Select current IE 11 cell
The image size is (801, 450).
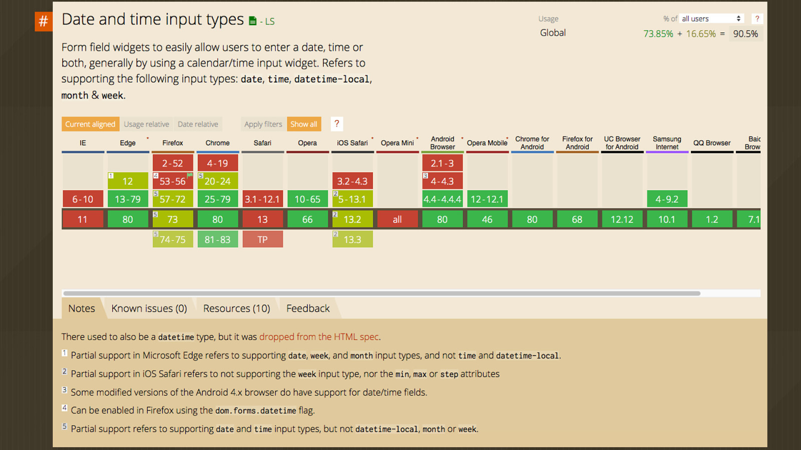pyautogui.click(x=83, y=219)
